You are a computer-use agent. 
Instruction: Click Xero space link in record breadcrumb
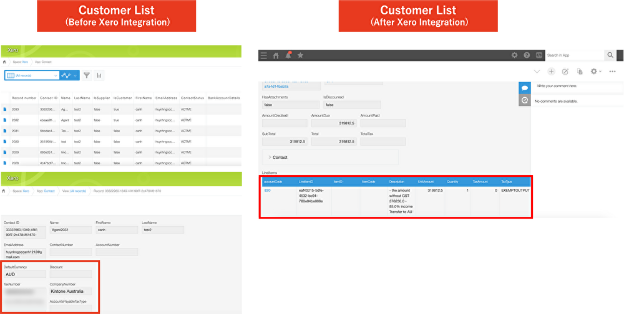point(26,191)
